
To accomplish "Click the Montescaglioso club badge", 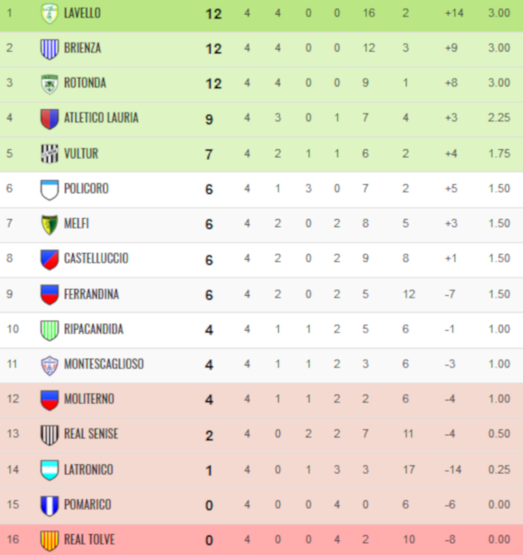I will (50, 365).
